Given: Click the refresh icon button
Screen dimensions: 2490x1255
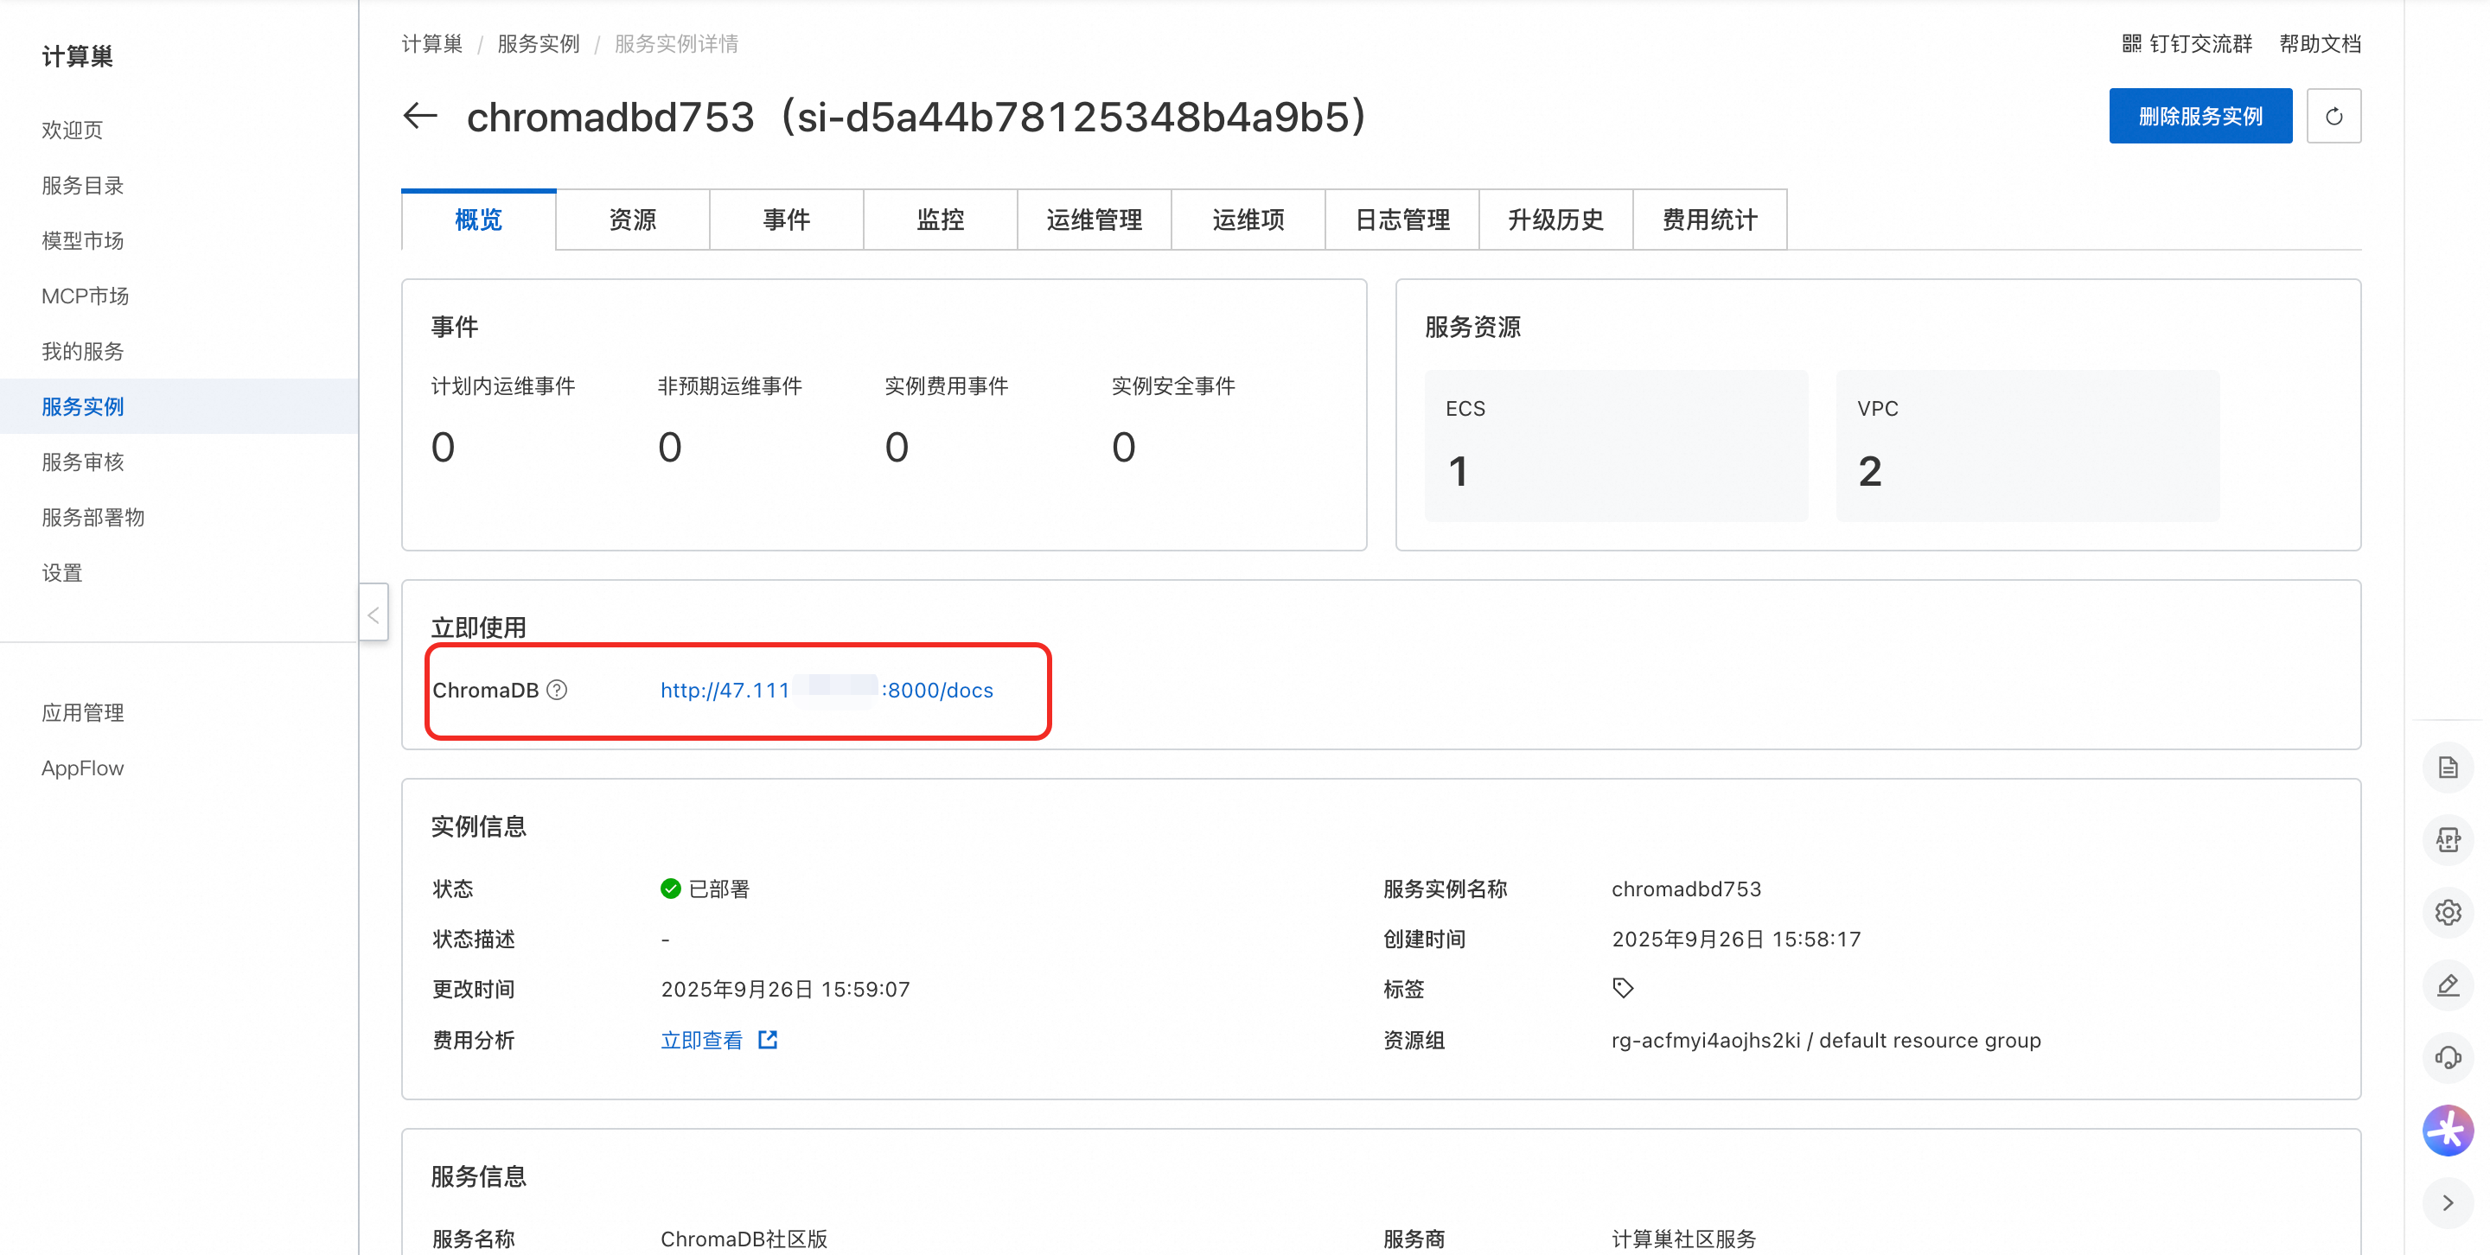Looking at the screenshot, I should pos(2333,116).
